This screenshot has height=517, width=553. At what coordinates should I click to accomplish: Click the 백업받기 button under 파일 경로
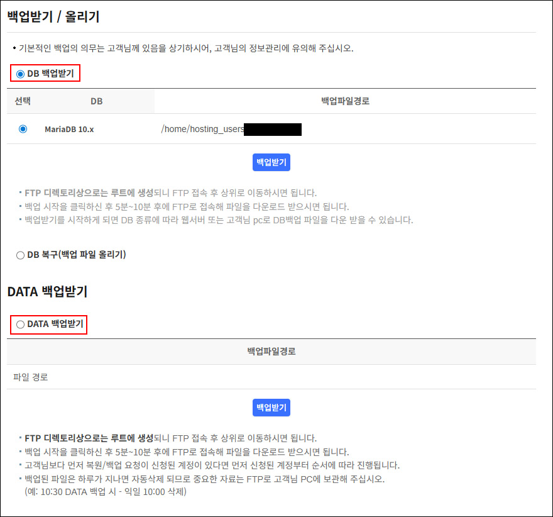[271, 408]
